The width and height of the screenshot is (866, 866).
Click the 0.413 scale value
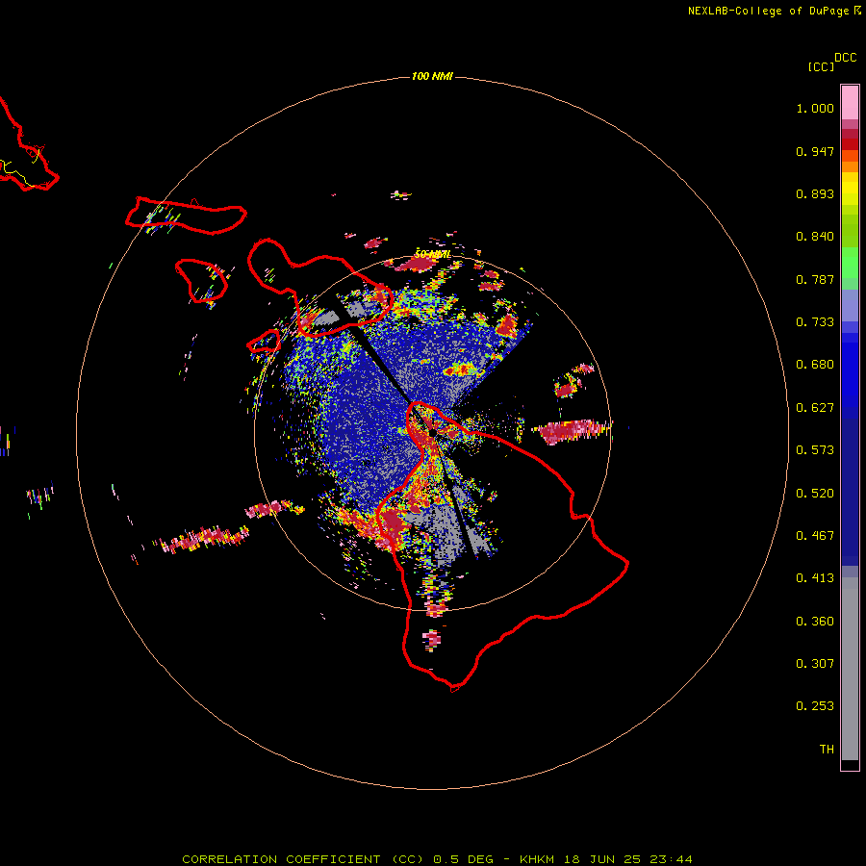point(815,578)
